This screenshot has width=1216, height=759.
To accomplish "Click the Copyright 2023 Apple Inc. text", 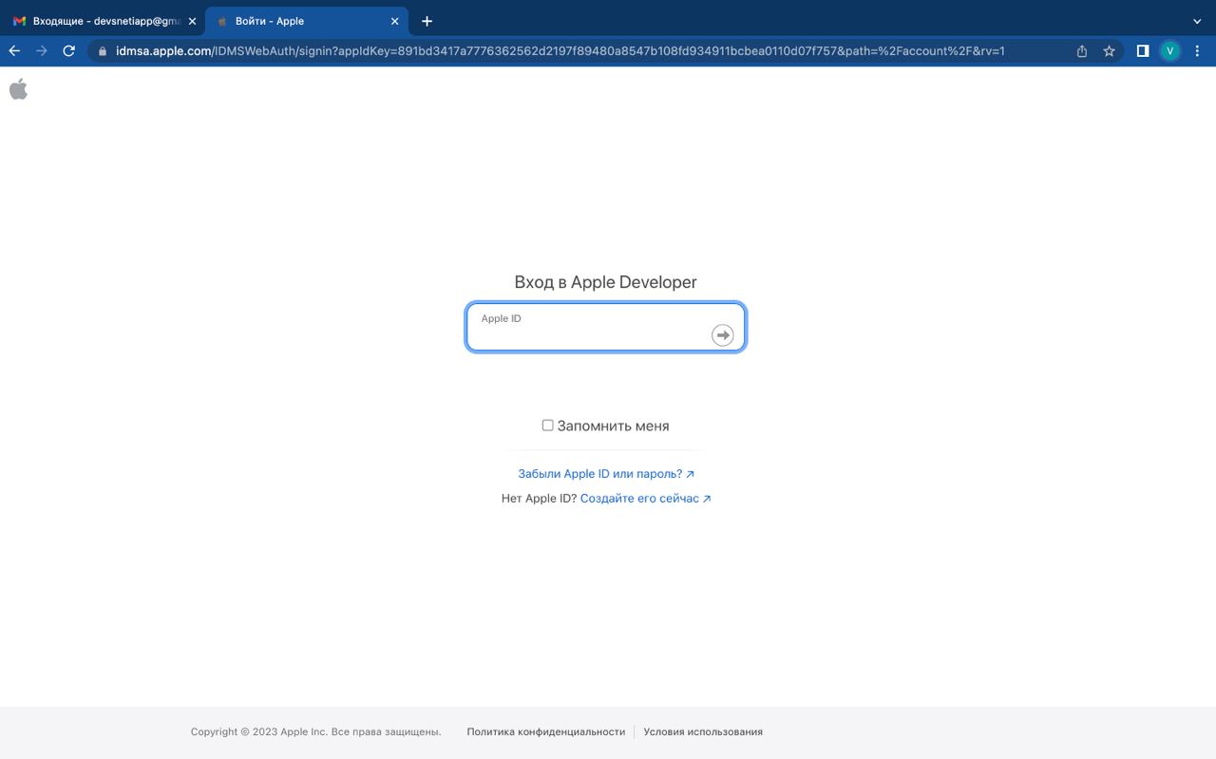I will (315, 731).
